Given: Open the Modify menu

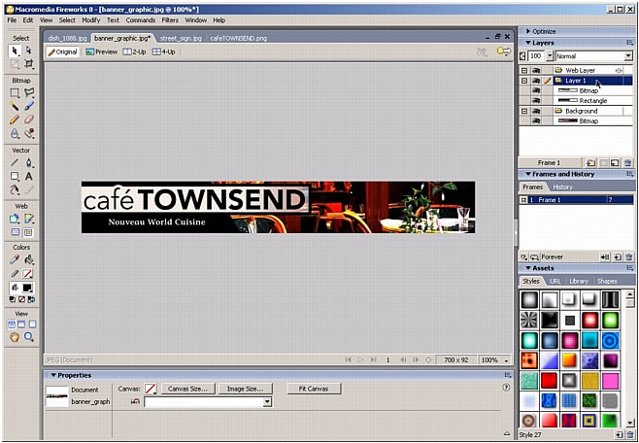Looking at the screenshot, I should coord(91,20).
